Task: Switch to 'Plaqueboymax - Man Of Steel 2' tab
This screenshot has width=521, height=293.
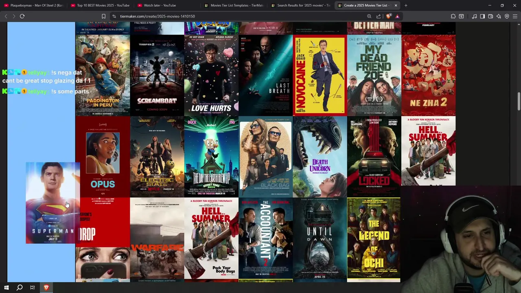Action: click(x=33, y=5)
